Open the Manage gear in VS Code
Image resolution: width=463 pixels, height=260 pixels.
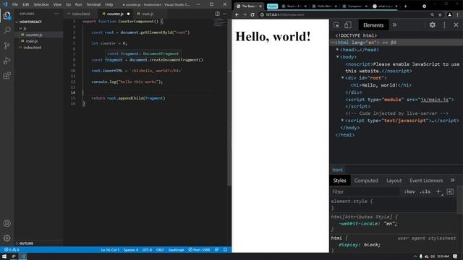(7, 238)
